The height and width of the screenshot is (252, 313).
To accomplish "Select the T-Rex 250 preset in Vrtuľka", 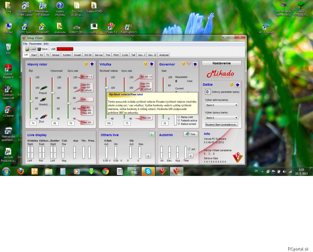I will [x=146, y=118].
